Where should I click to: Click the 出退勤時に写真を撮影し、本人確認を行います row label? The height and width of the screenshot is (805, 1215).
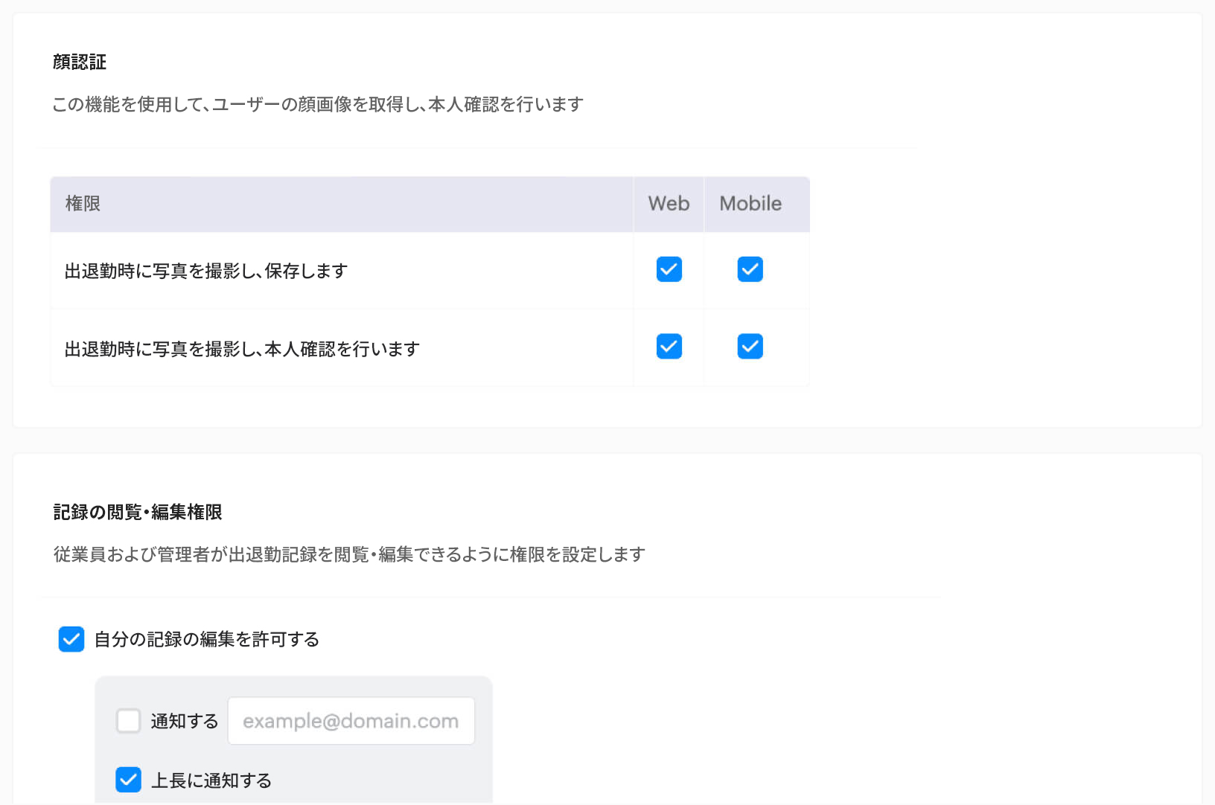(x=241, y=347)
